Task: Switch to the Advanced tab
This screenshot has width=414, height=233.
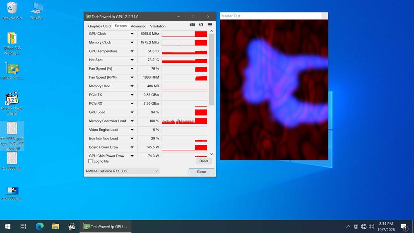Action: click(x=139, y=26)
